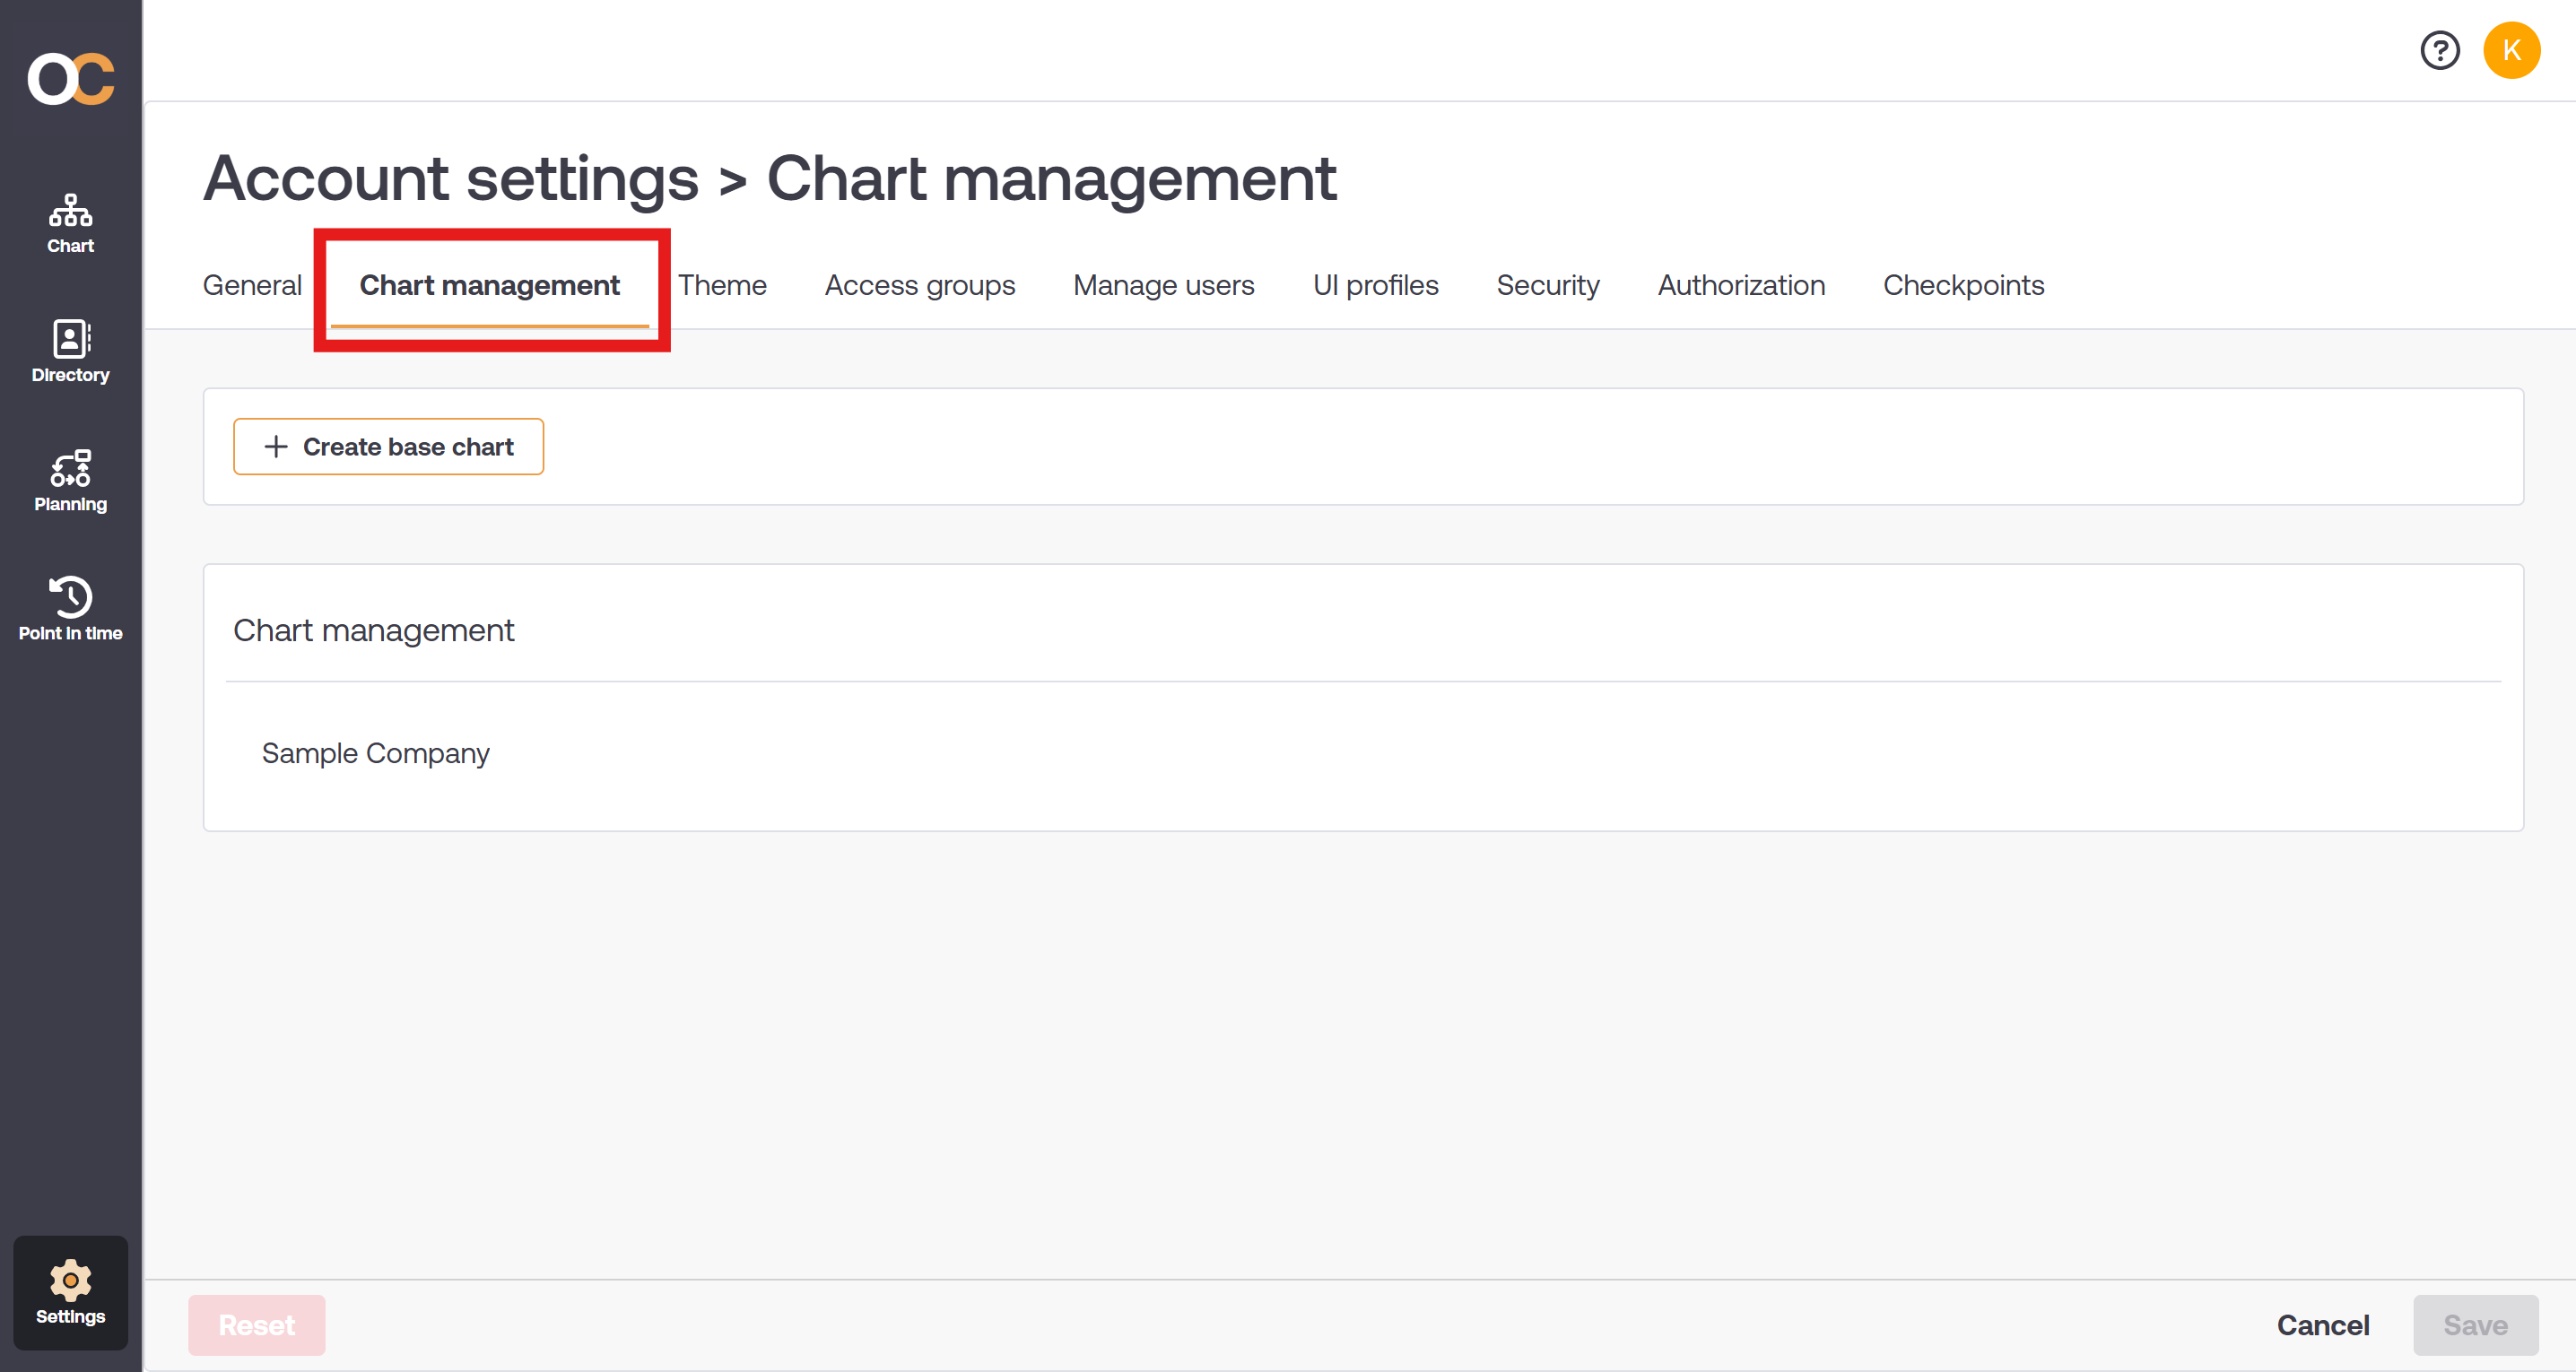2576x1372 pixels.
Task: Open the Chart view in sidebar
Action: 70,224
